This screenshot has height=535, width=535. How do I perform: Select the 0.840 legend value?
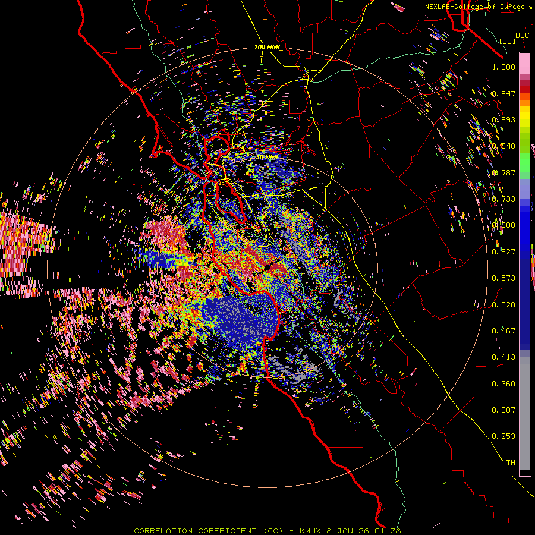[503, 146]
